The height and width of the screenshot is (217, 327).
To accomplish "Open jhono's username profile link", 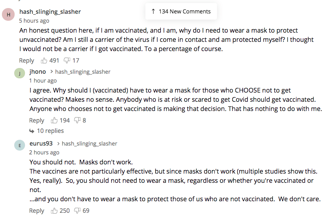I will pos(38,71).
